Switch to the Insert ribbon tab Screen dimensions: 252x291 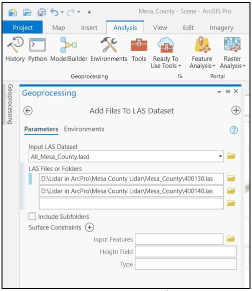[x=89, y=27]
